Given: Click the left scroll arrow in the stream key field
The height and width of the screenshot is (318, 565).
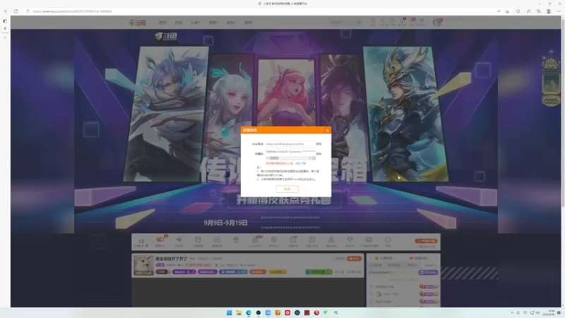Looking at the screenshot, I should click(268, 158).
